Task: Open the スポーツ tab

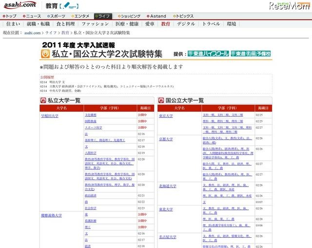Action: (x=57, y=16)
